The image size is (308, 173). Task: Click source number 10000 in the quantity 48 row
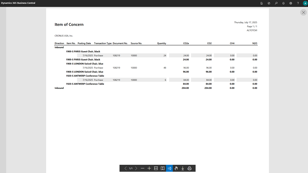point(134,68)
